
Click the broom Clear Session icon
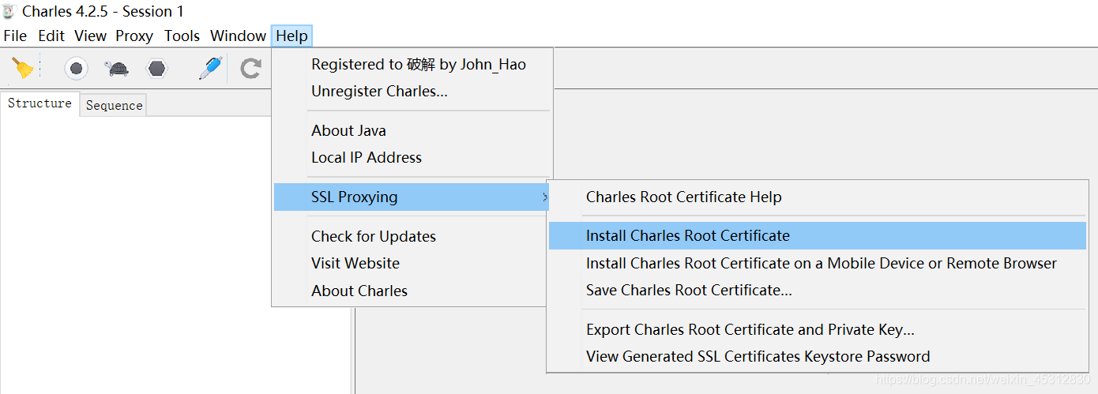click(23, 69)
